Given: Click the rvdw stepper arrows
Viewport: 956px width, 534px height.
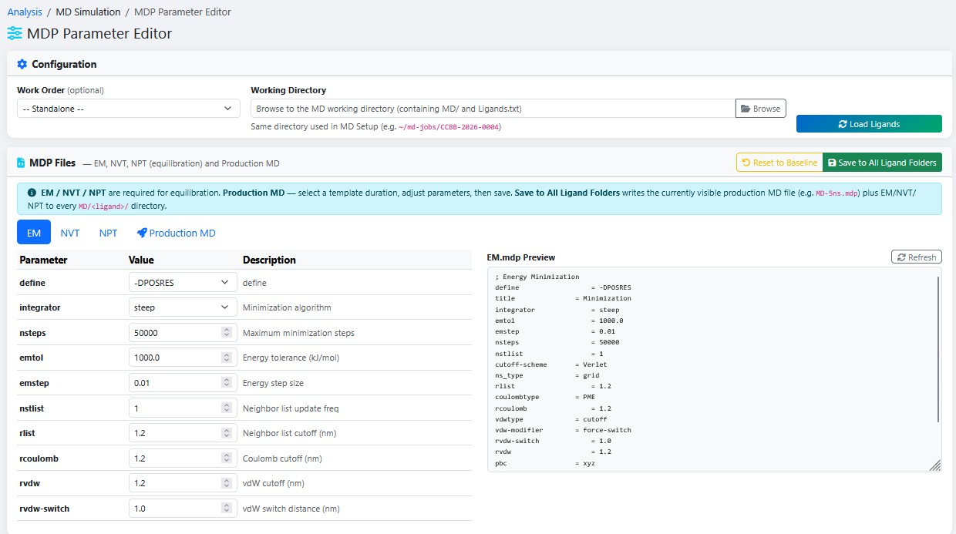Looking at the screenshot, I should [x=227, y=483].
